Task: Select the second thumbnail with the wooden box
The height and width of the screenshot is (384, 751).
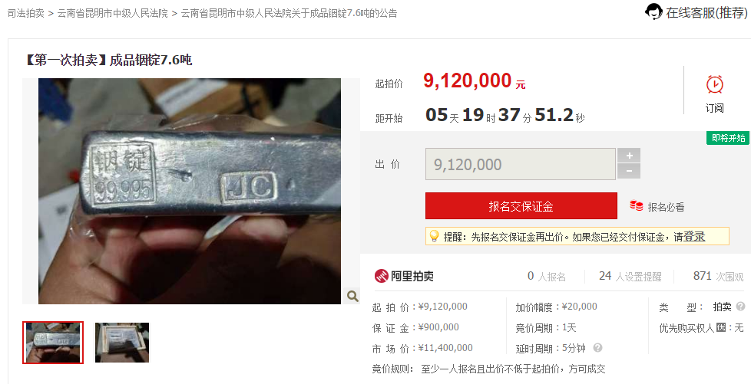Action: click(x=121, y=343)
